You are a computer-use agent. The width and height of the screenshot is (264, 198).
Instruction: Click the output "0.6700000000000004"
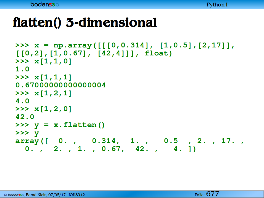pos(61,85)
